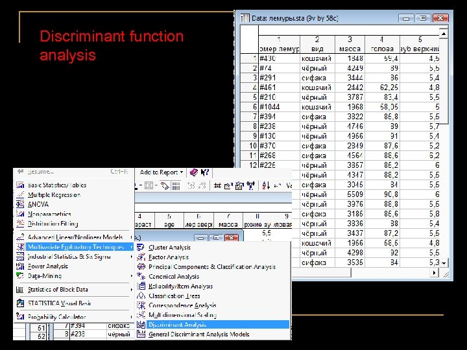This screenshot has height=350, width=467.
Task: Click the ANOVA menu icon
Action: coord(20,204)
